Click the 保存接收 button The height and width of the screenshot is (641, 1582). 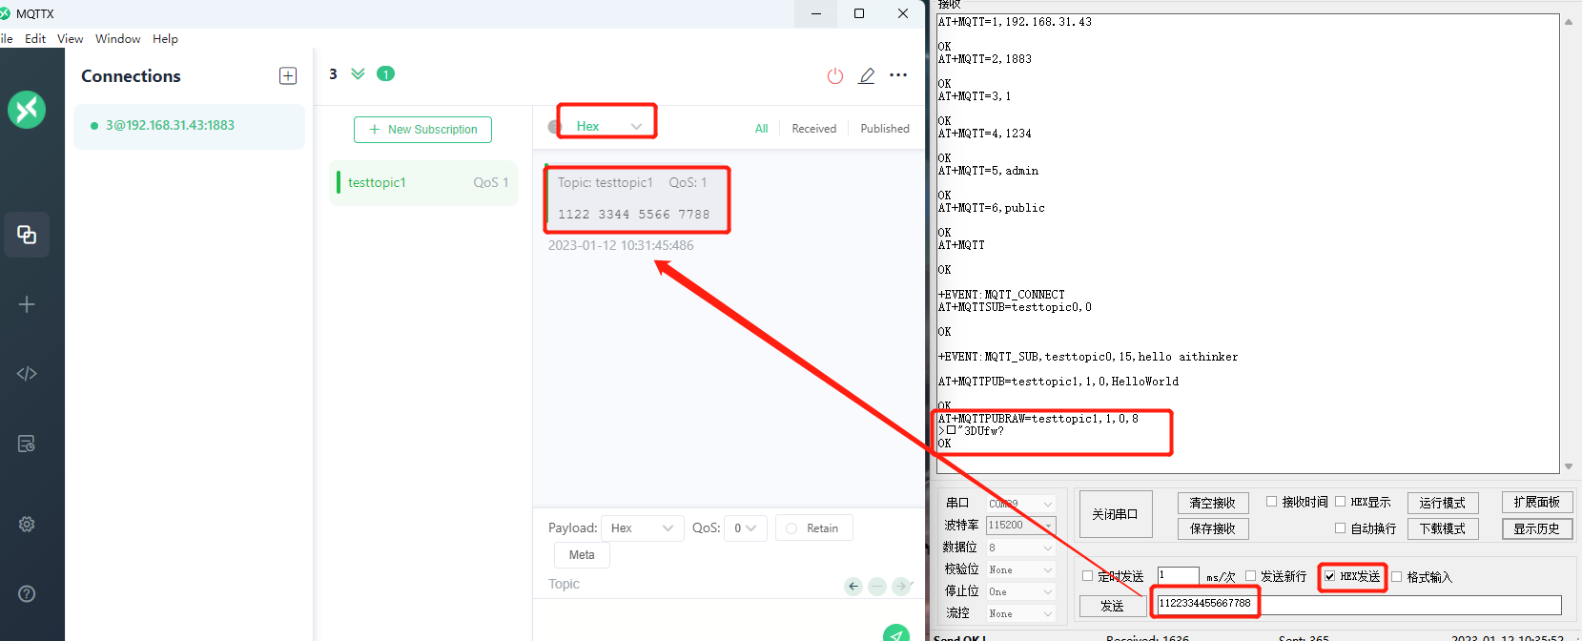[1213, 528]
